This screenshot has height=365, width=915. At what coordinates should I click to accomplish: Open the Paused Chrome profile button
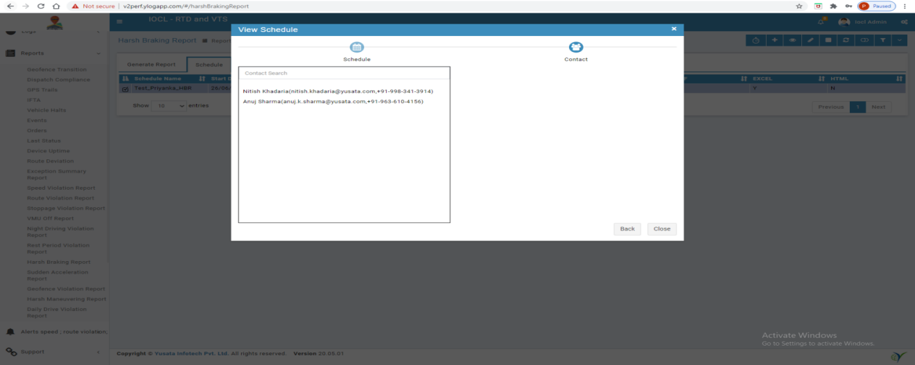877,6
